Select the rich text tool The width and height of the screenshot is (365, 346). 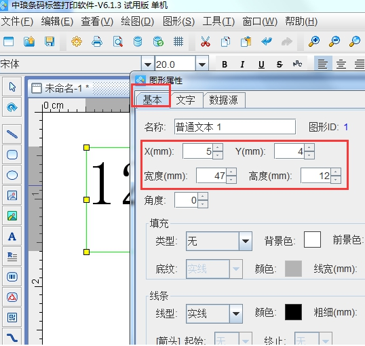[x=12, y=256]
